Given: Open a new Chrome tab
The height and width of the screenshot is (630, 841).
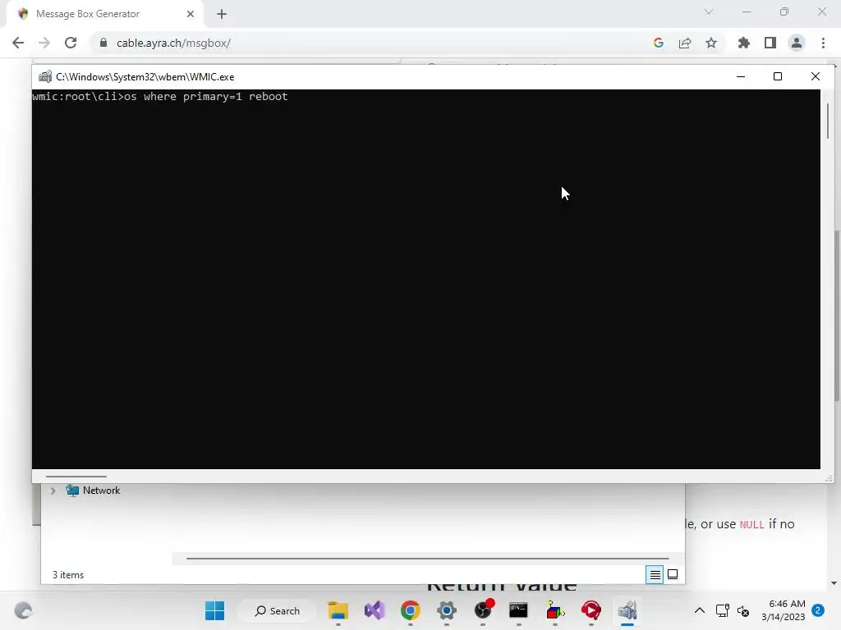Looking at the screenshot, I should (222, 14).
